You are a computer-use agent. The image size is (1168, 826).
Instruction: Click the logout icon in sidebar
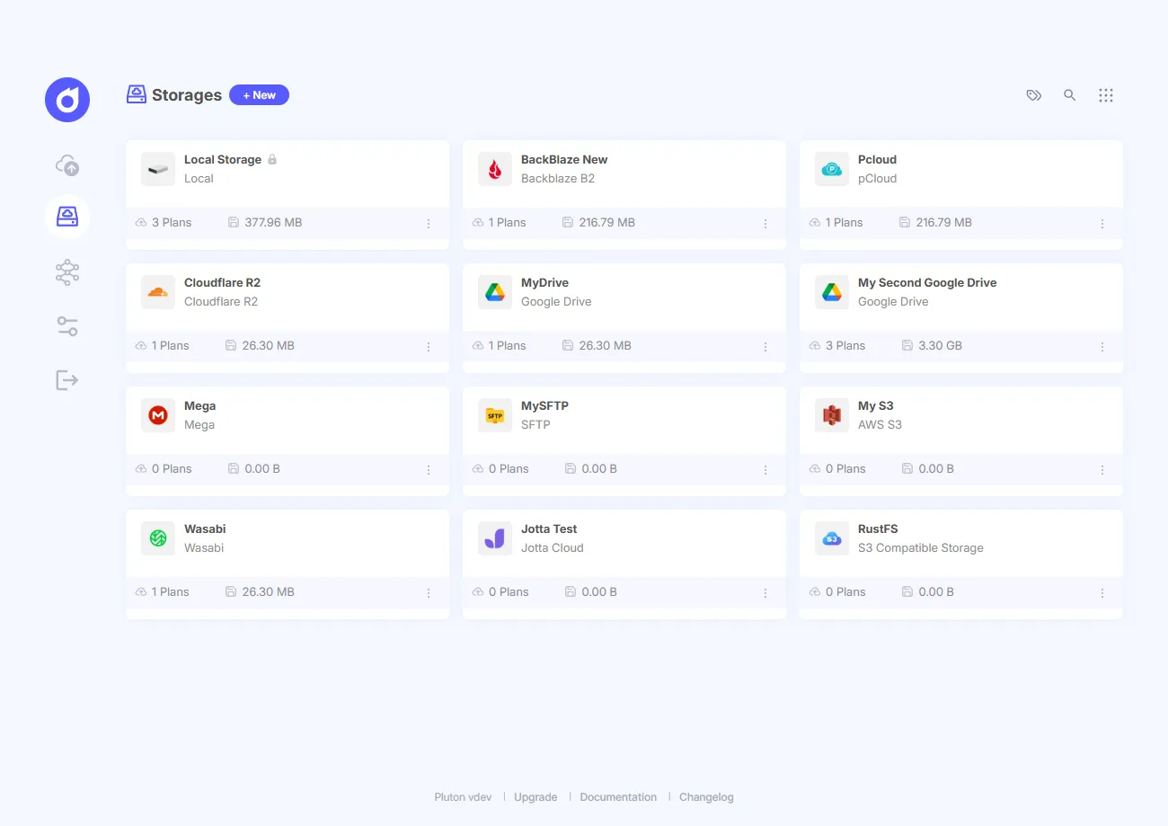click(67, 380)
